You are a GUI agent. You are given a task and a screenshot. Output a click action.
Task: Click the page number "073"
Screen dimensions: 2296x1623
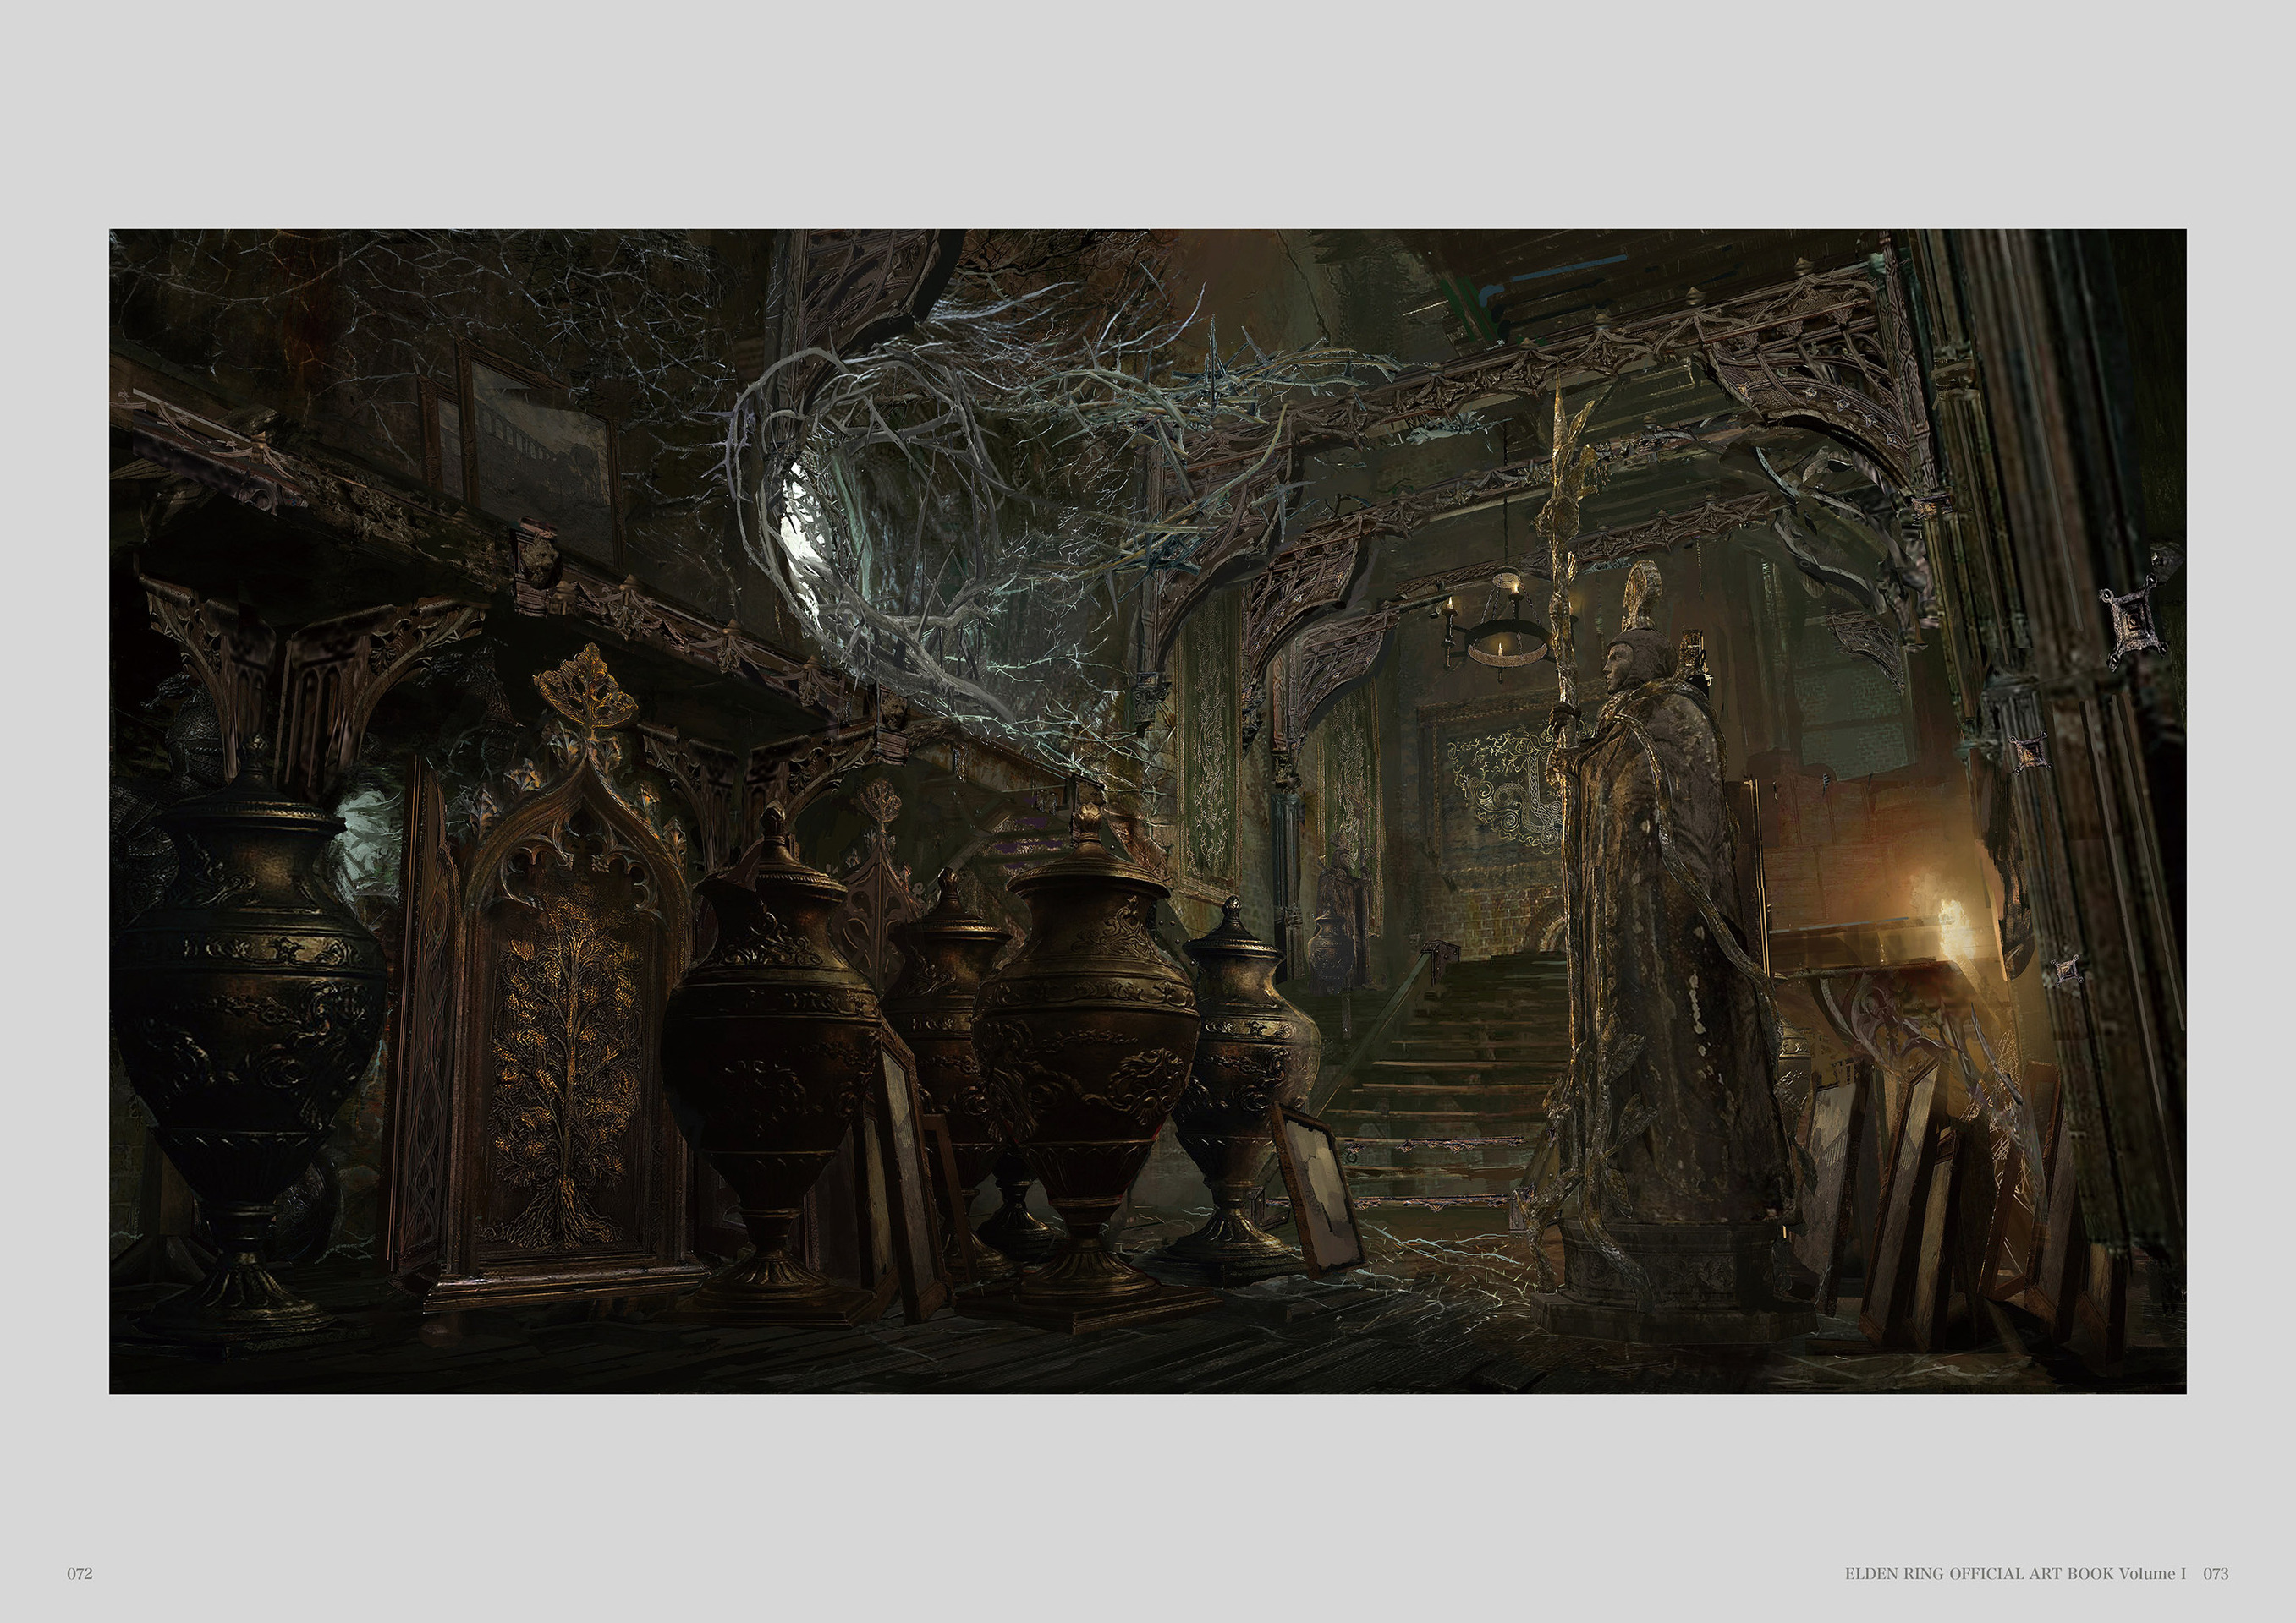(x=2216, y=1573)
